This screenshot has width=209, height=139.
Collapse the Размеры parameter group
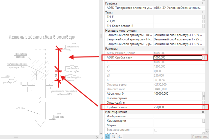203,49
